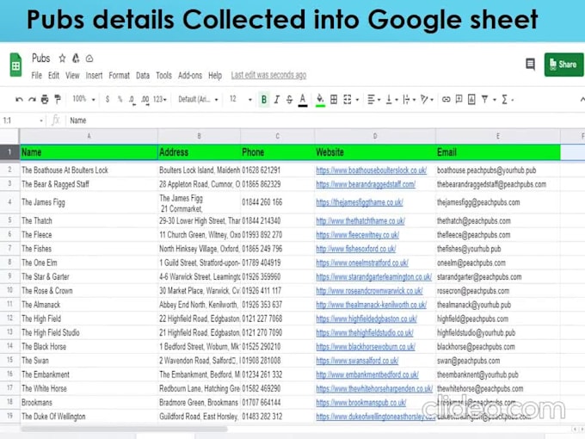The height and width of the screenshot is (439, 585).
Task: Increase decimal places icon
Action: (x=145, y=100)
